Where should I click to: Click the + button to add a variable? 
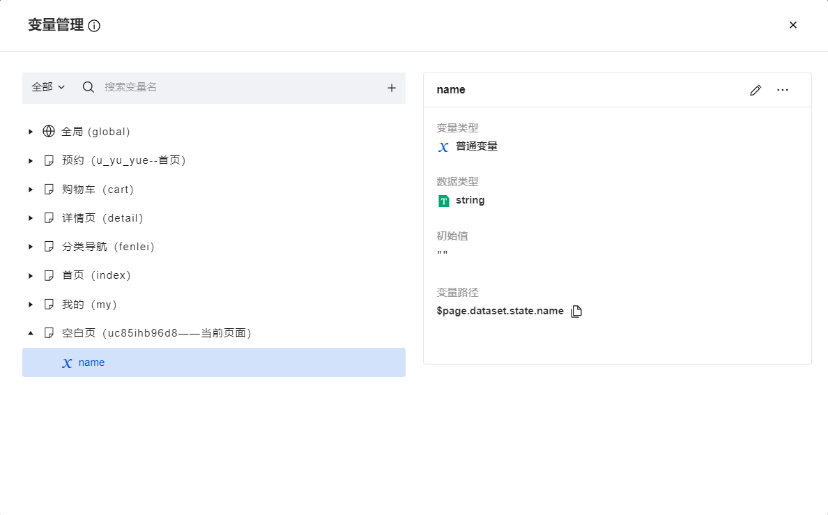tap(391, 88)
